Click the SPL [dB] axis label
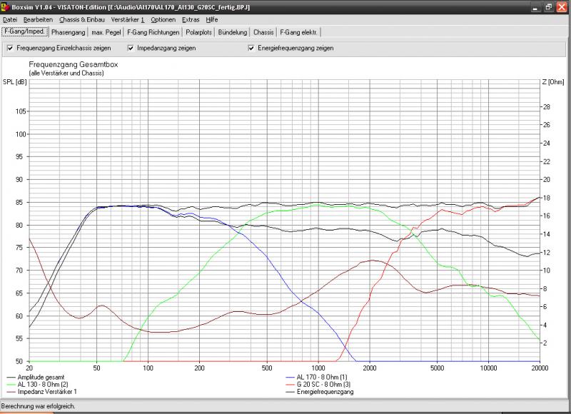The width and height of the screenshot is (571, 414). point(15,82)
